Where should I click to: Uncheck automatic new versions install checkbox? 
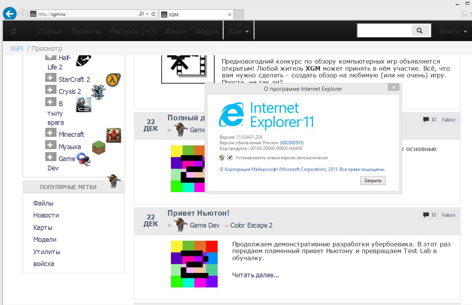(x=230, y=158)
